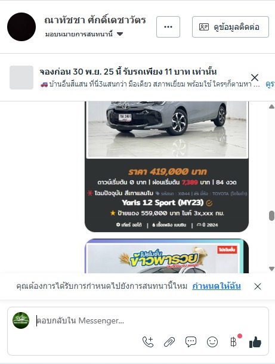Click ดูข้อมูลติดต่อ button
This screenshot has height=364, width=275.
(230, 27)
